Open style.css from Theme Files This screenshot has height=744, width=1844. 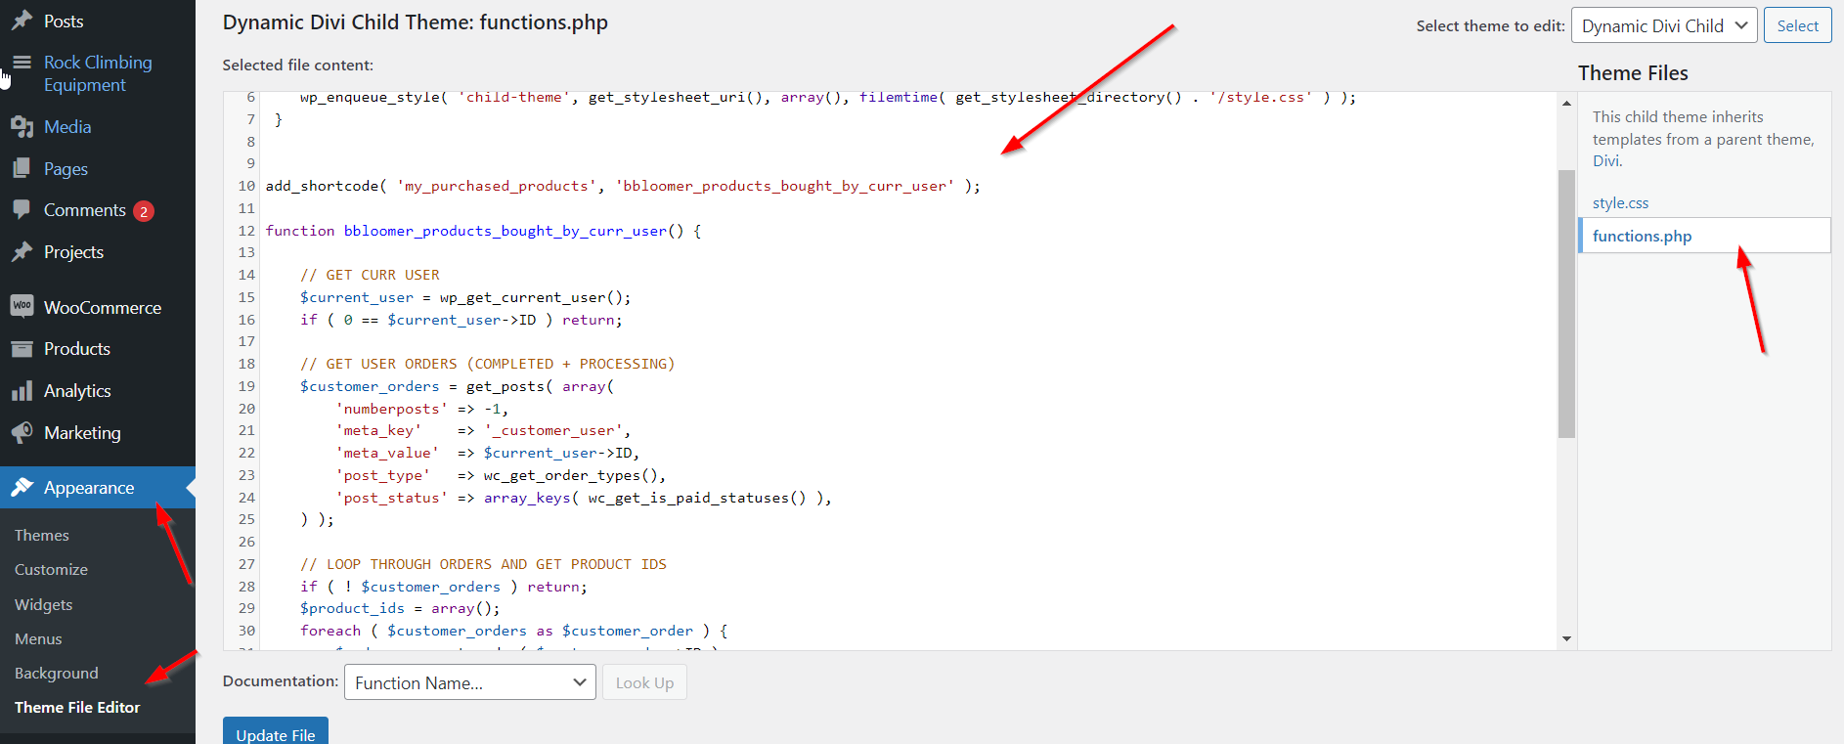[x=1620, y=203]
